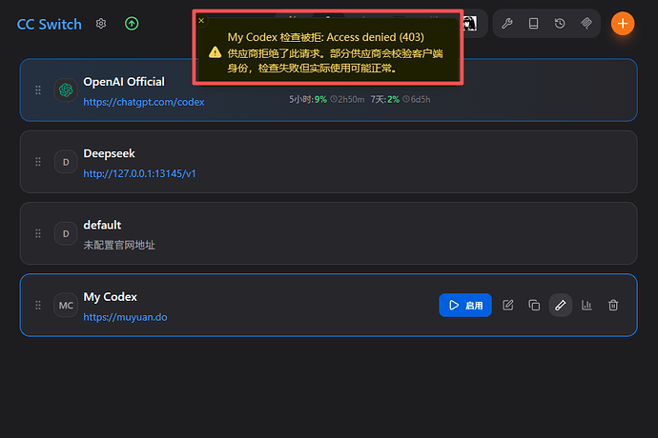The width and height of the screenshot is (658, 438).
Task: Click the highlighted icon in My Codex row
Action: (x=560, y=305)
